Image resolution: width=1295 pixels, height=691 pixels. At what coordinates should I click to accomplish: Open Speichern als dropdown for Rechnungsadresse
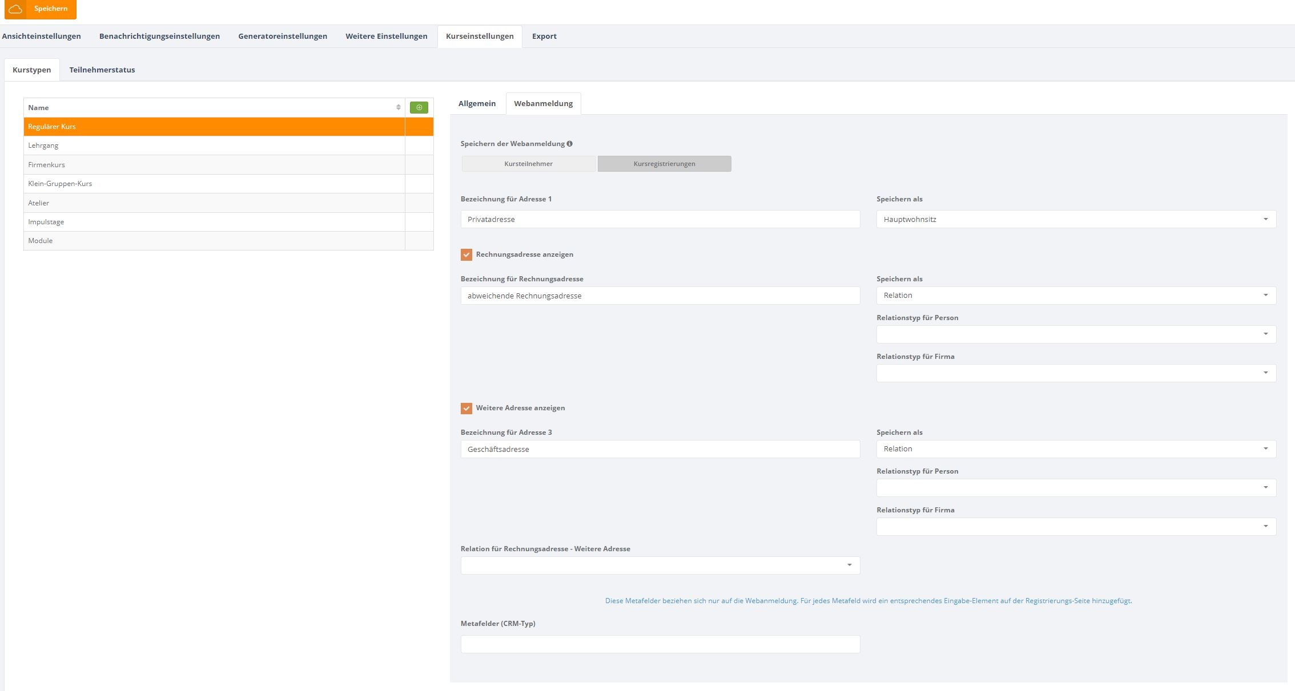coord(1076,296)
